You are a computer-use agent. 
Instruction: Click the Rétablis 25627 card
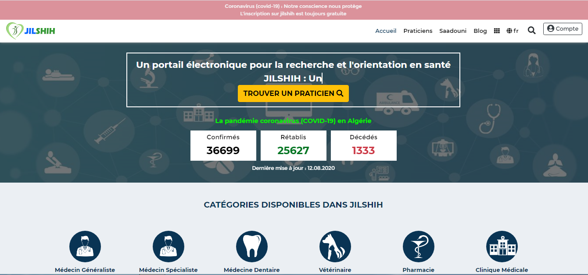294,145
